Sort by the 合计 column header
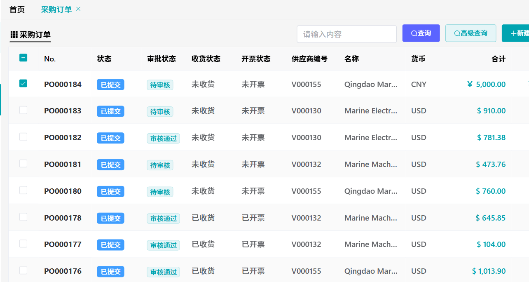Screen dimensions: 529x282 click(498, 59)
